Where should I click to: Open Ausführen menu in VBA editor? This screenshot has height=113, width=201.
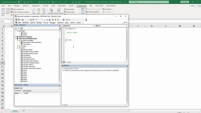pos(60,23)
